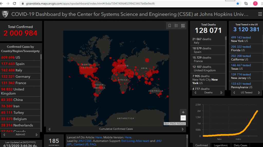Click 202 208 tested California entry
The width and height of the screenshot is (263, 147).
click(x=246, y=58)
